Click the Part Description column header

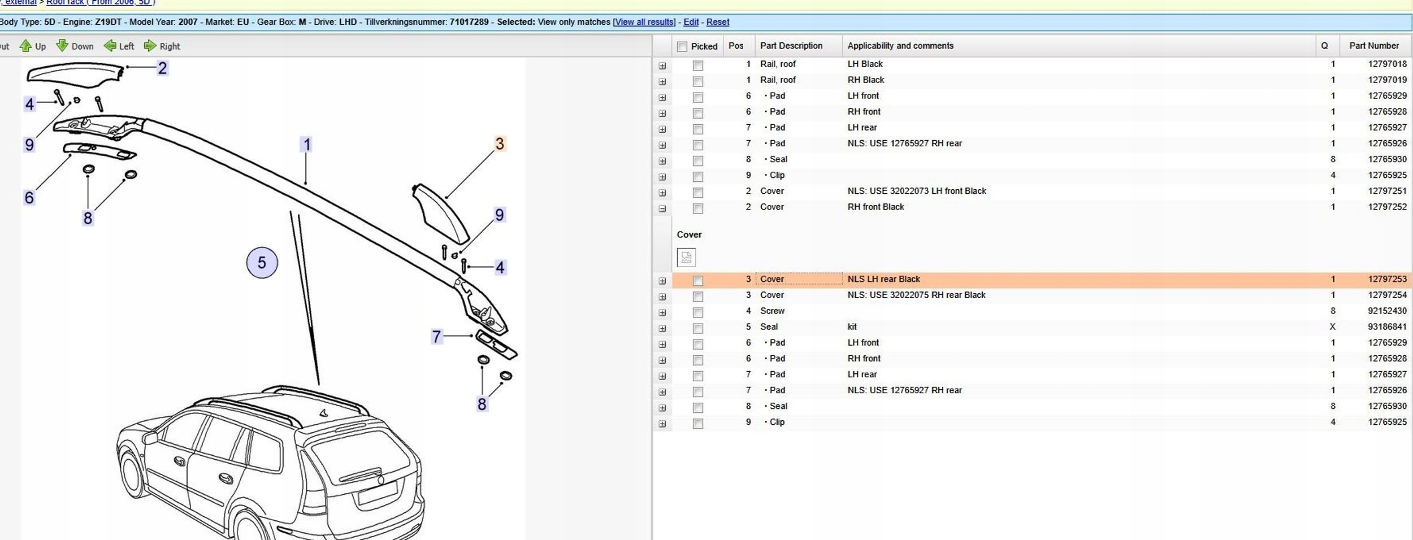pos(798,46)
